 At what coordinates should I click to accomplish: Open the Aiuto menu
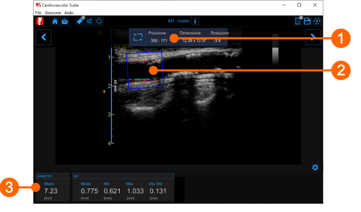point(69,13)
